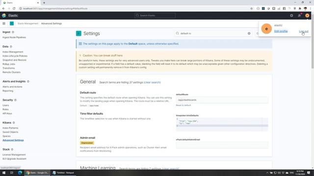This screenshot has height=176, width=314.
Task: Click the Deprecated badge under Admin email
Action: (87, 143)
